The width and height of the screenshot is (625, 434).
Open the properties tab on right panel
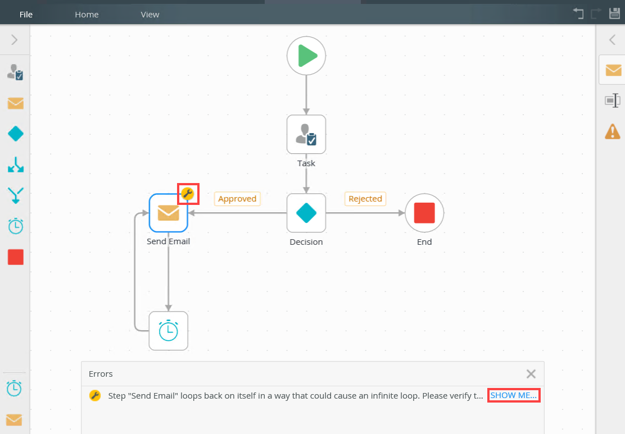613,100
